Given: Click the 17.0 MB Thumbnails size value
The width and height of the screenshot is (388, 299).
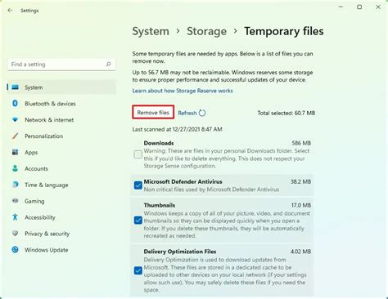Looking at the screenshot, I should tap(301, 205).
